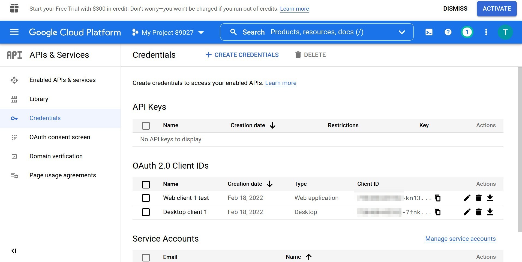Open the My Project 89027 project dropdown

click(168, 32)
